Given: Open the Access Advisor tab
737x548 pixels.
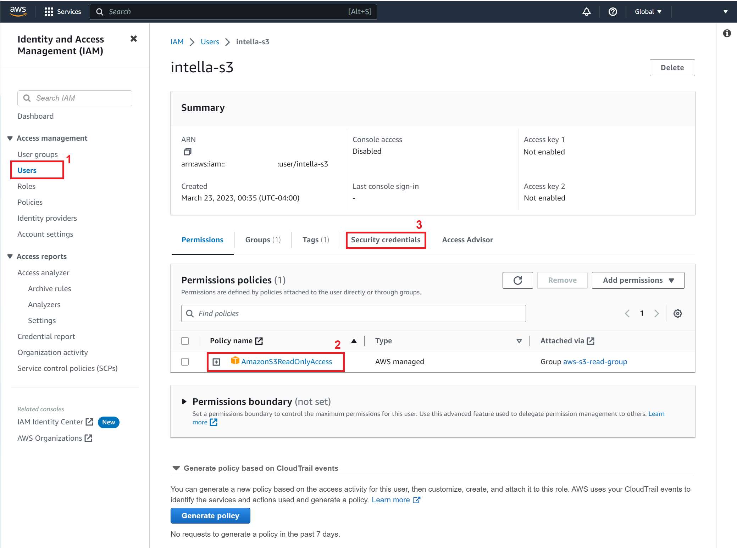Looking at the screenshot, I should click(467, 240).
